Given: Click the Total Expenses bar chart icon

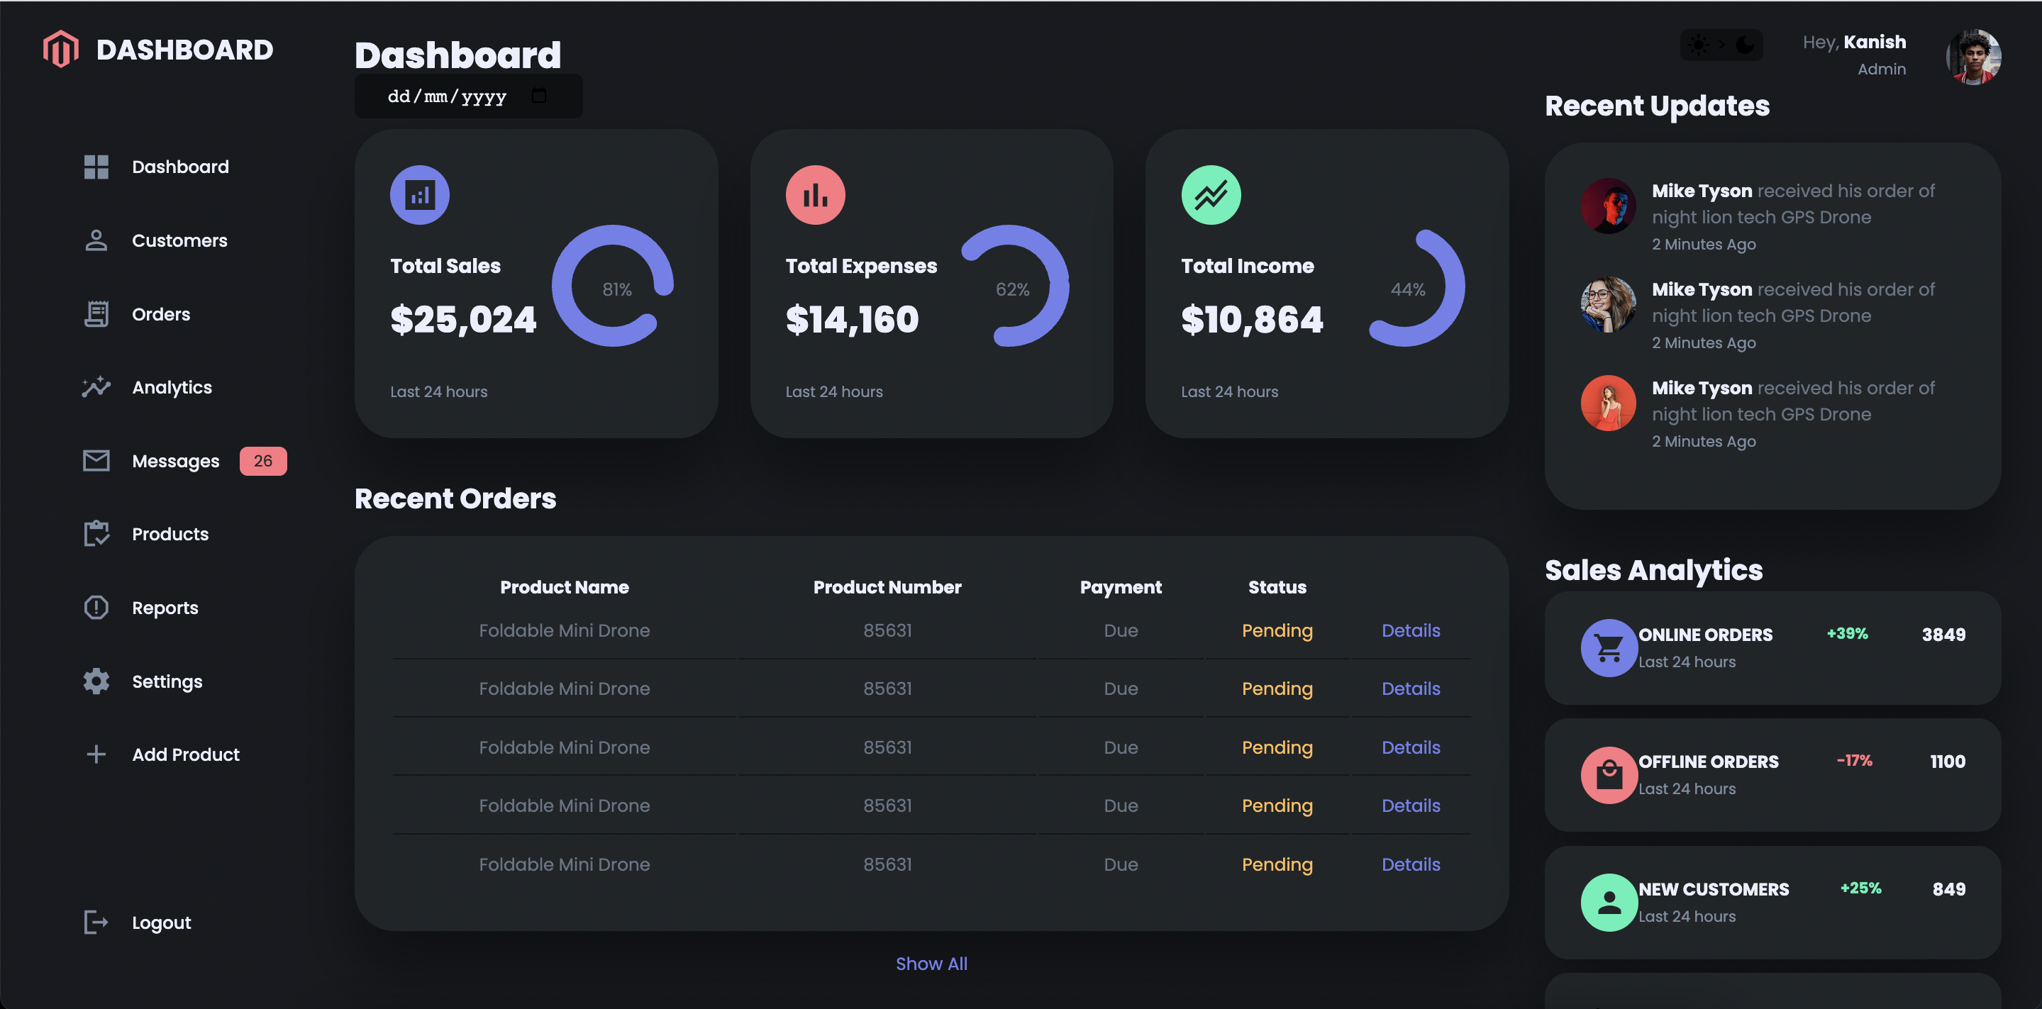Looking at the screenshot, I should (815, 195).
